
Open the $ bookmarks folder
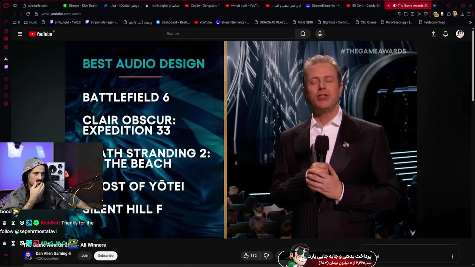coord(16,22)
